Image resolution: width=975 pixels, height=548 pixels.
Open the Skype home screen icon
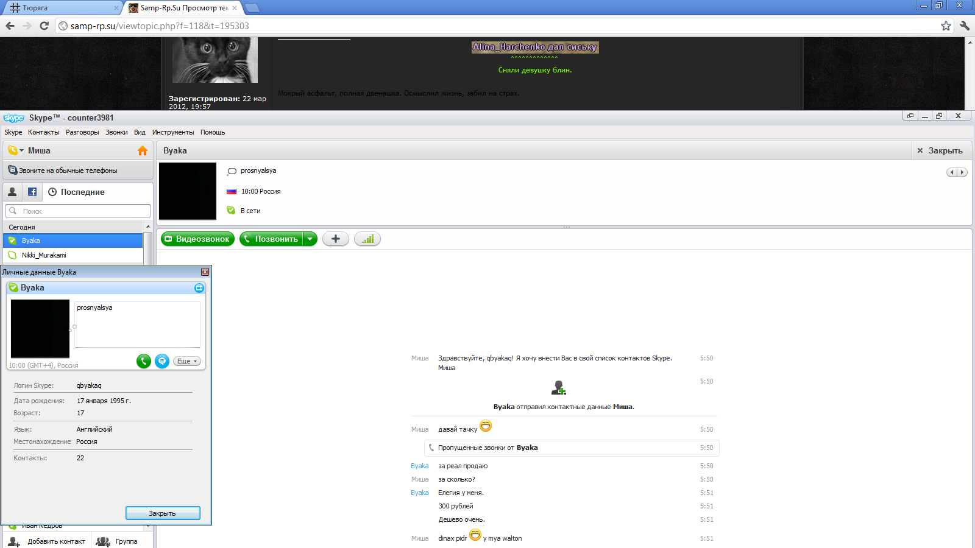(x=143, y=150)
